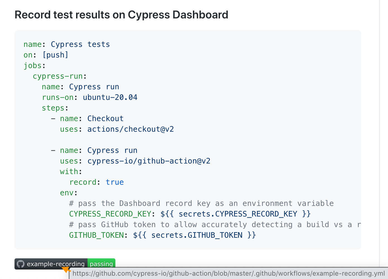Screen dimensions: 388x279
Task: Click the 'record: true' line
Action: click(x=96, y=182)
